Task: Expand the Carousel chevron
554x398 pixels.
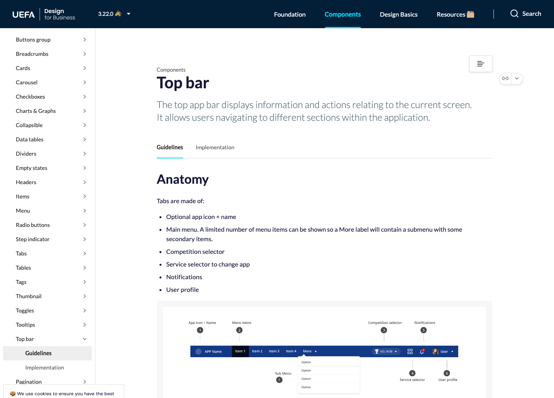Action: point(85,82)
